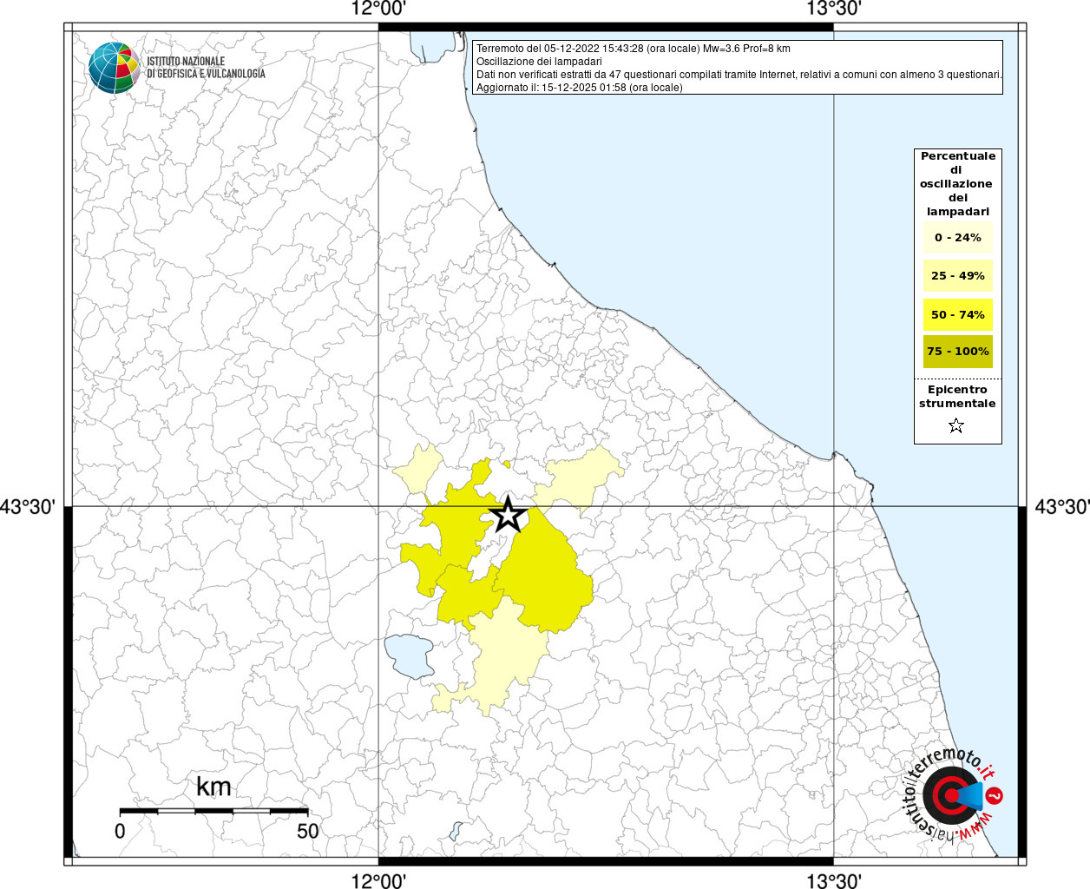Click the 0 - 24% legend swatch

(957, 238)
